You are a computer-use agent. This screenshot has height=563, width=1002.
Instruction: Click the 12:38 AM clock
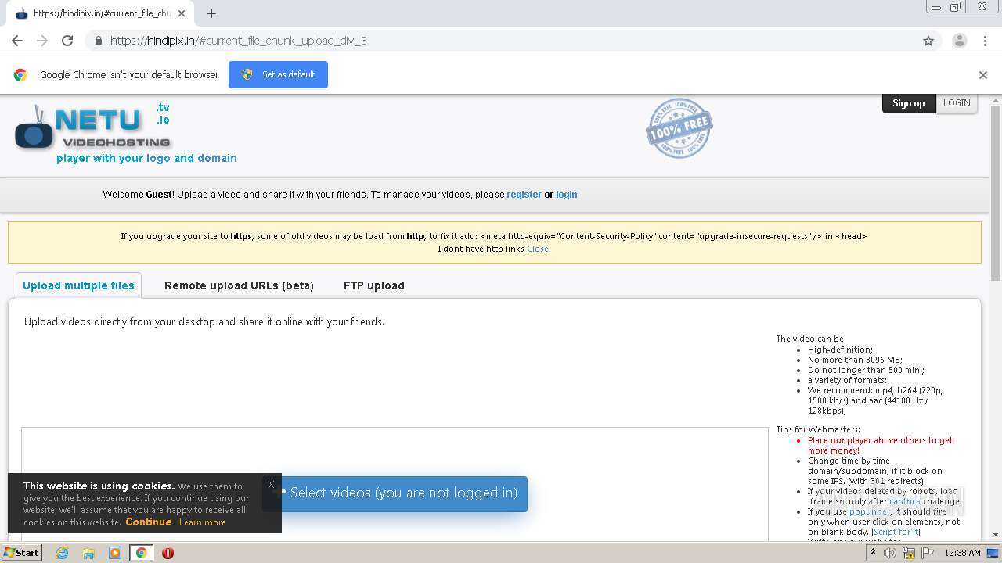962,553
